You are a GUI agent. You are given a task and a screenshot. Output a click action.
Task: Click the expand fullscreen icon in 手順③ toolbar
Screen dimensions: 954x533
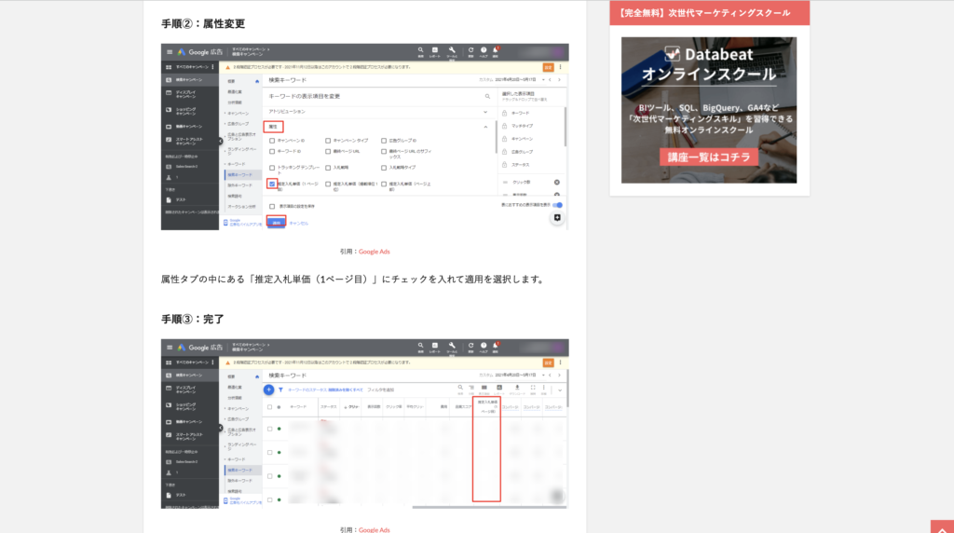pos(533,389)
